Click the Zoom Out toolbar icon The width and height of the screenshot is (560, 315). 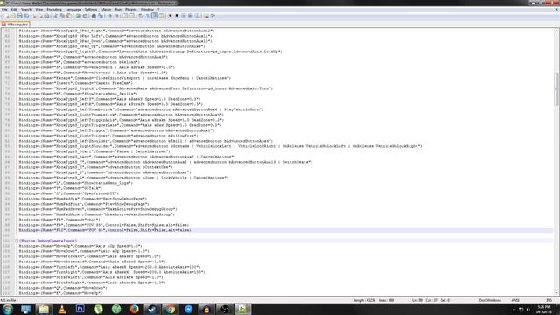(x=116, y=16)
